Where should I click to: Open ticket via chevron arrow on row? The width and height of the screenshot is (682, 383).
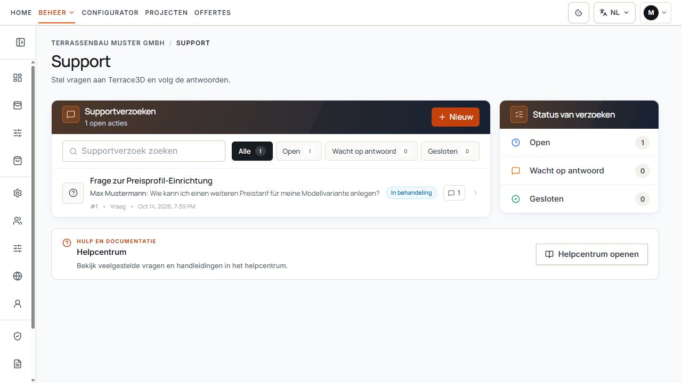[x=475, y=193]
